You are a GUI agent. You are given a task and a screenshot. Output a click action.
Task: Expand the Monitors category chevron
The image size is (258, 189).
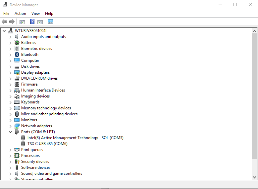(10, 120)
